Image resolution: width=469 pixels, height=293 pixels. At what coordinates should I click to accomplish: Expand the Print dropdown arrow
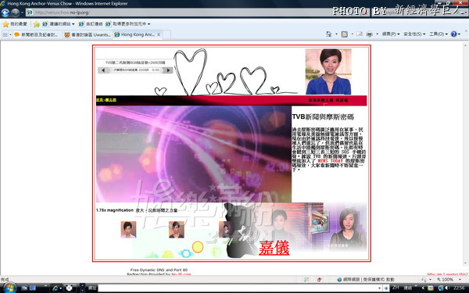(377, 34)
